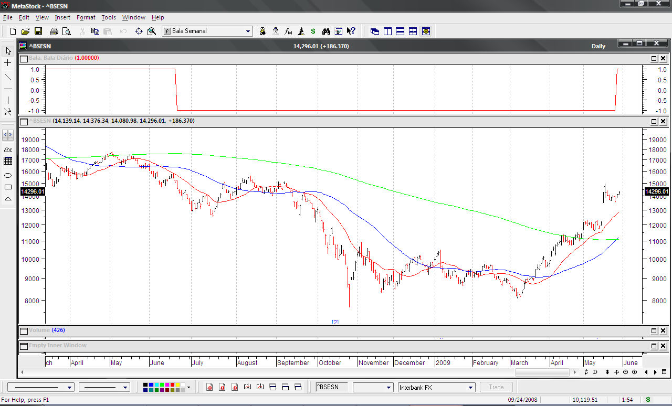Click the '09/24/2008' date in status bar
The width and height of the screenshot is (672, 406).
tap(523, 400)
